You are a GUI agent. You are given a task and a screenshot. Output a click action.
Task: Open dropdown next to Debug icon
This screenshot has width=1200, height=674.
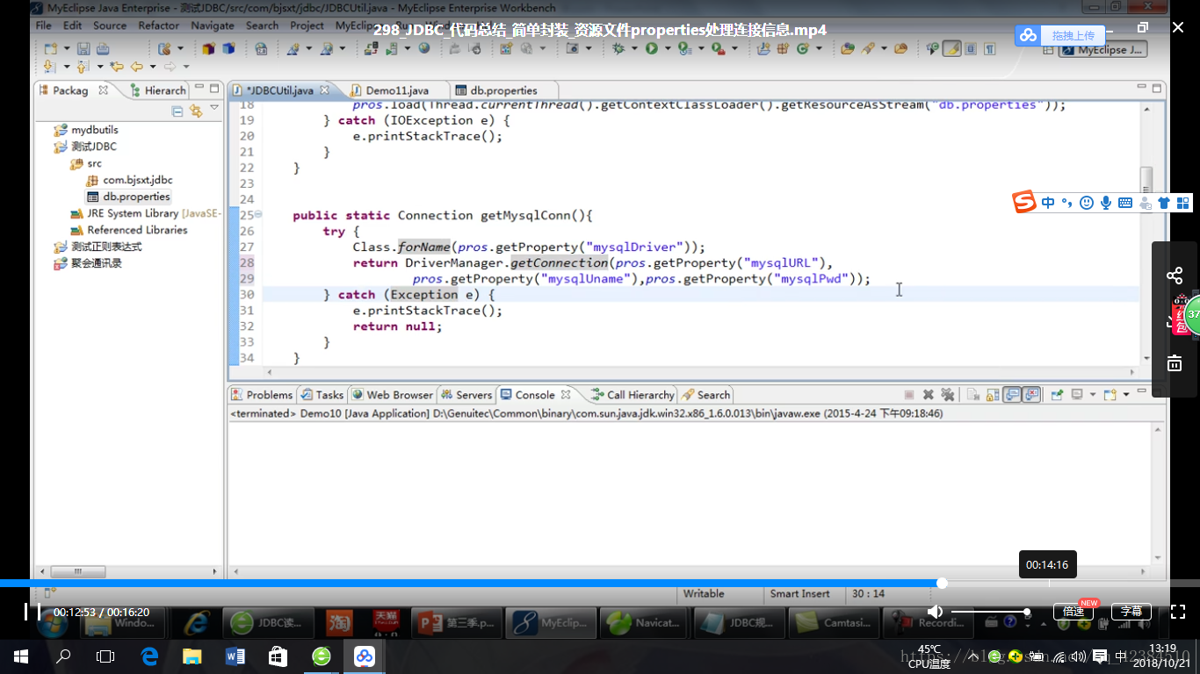tap(633, 49)
